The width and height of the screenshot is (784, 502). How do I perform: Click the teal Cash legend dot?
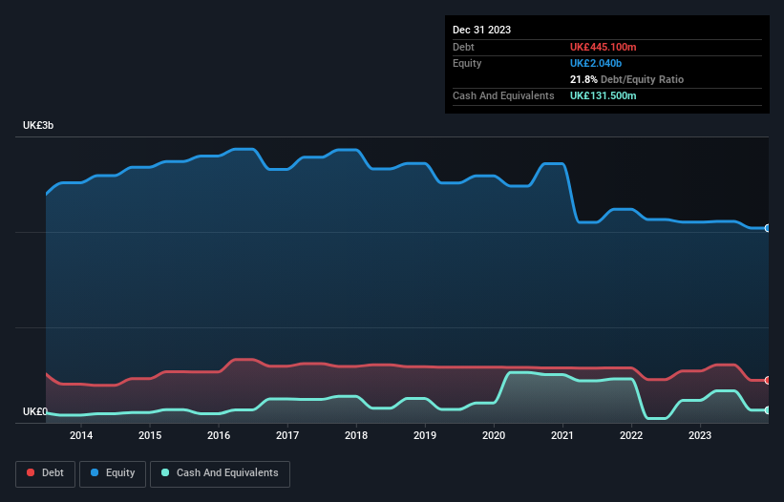tap(165, 472)
